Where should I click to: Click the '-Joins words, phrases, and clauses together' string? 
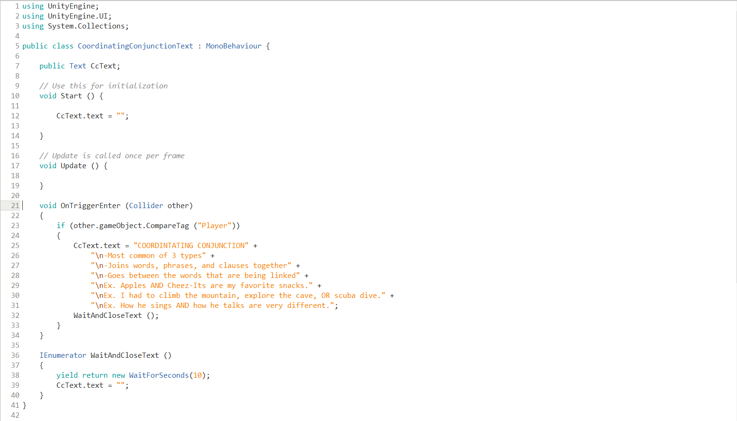[191, 266]
